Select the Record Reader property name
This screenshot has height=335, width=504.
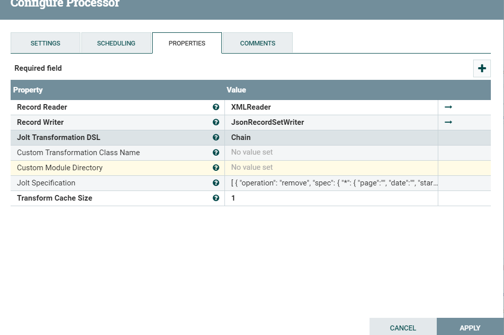coord(42,107)
